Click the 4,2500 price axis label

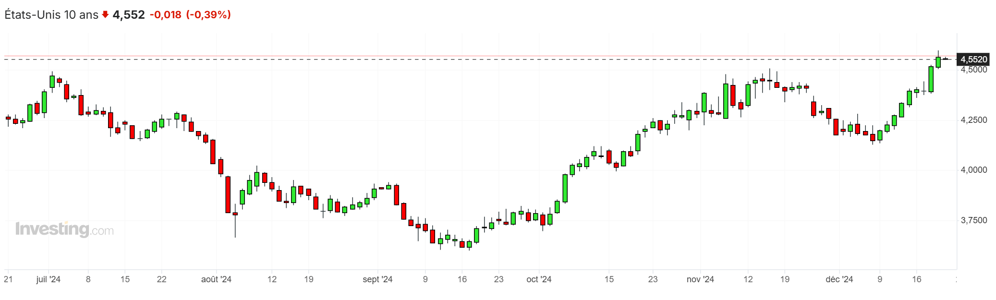pyautogui.click(x=973, y=120)
